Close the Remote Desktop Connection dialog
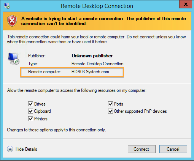 click(x=186, y=4)
